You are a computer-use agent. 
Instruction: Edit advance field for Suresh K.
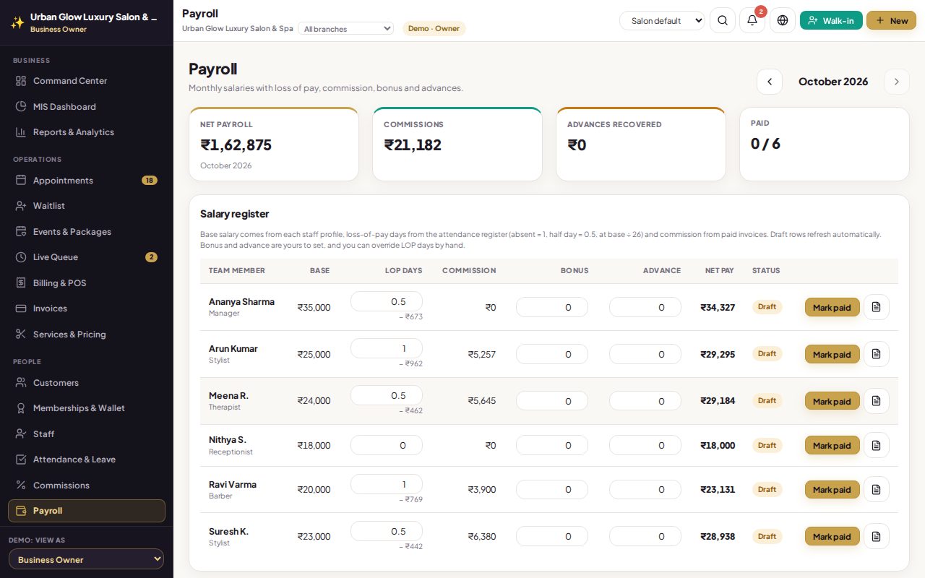click(645, 536)
